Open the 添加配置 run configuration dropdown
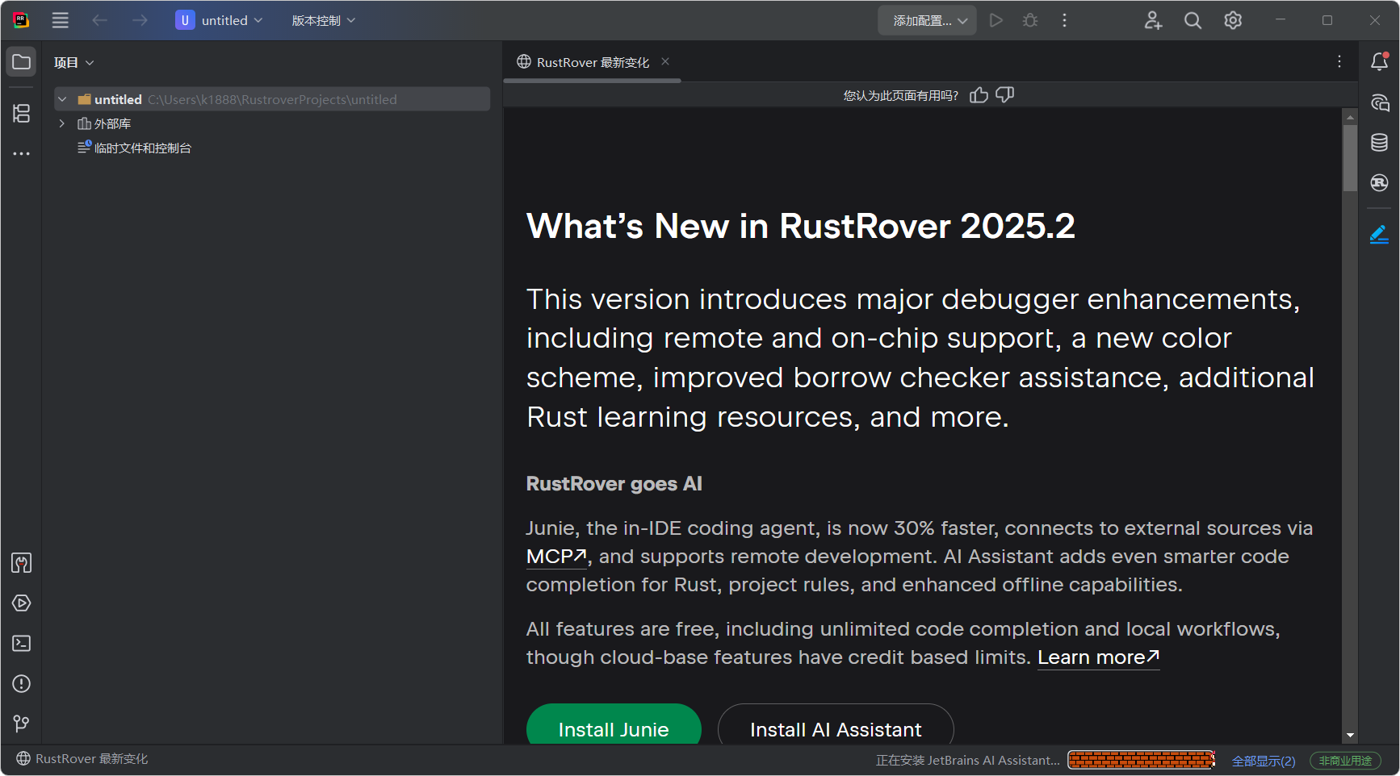 pyautogui.click(x=928, y=20)
